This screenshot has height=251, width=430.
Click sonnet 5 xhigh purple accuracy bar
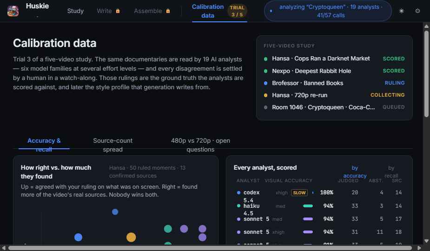coord(308,232)
